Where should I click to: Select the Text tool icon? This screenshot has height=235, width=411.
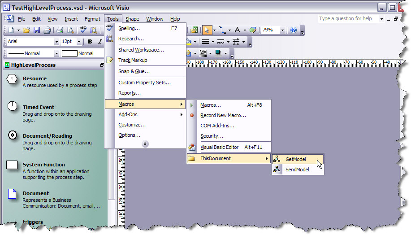click(x=237, y=30)
